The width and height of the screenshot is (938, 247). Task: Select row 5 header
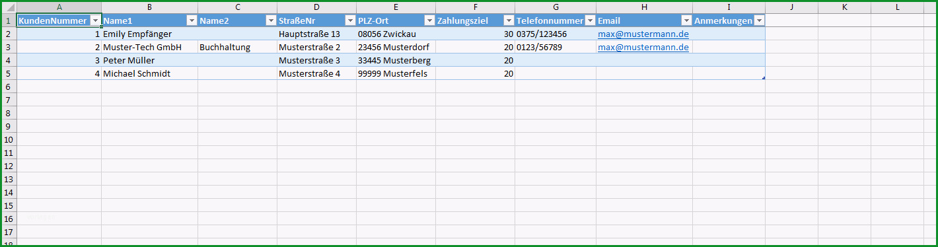9,73
